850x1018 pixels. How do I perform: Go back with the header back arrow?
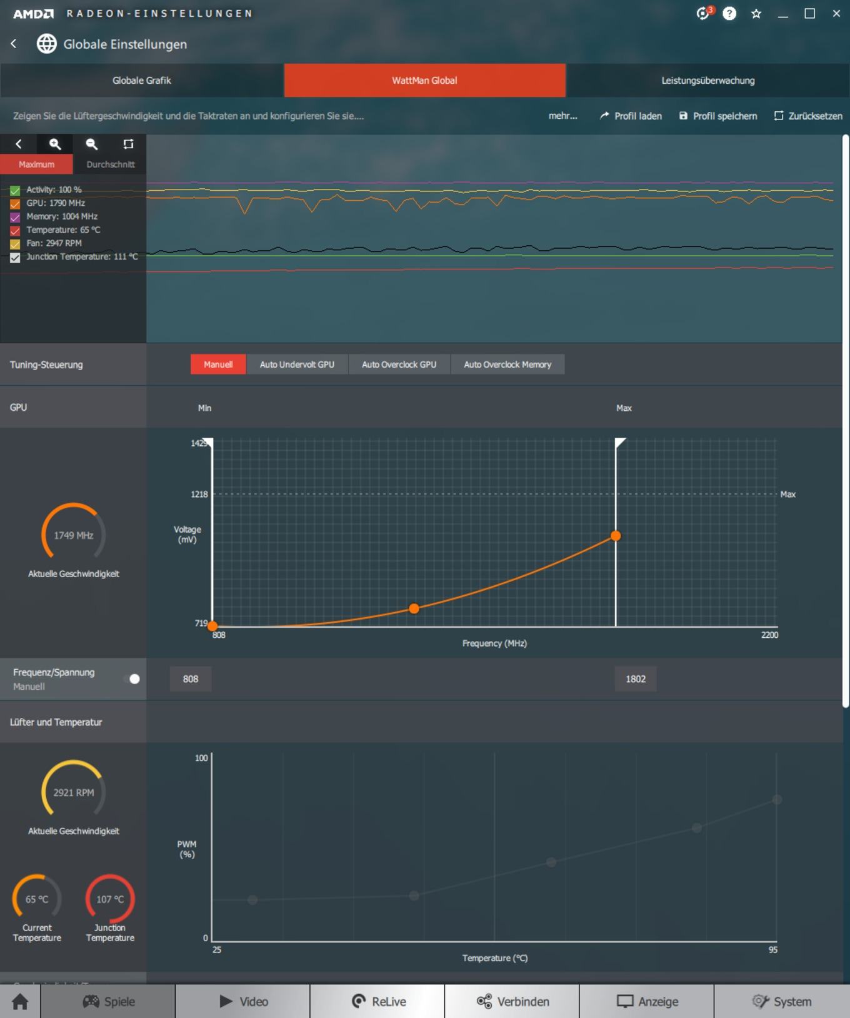point(14,44)
